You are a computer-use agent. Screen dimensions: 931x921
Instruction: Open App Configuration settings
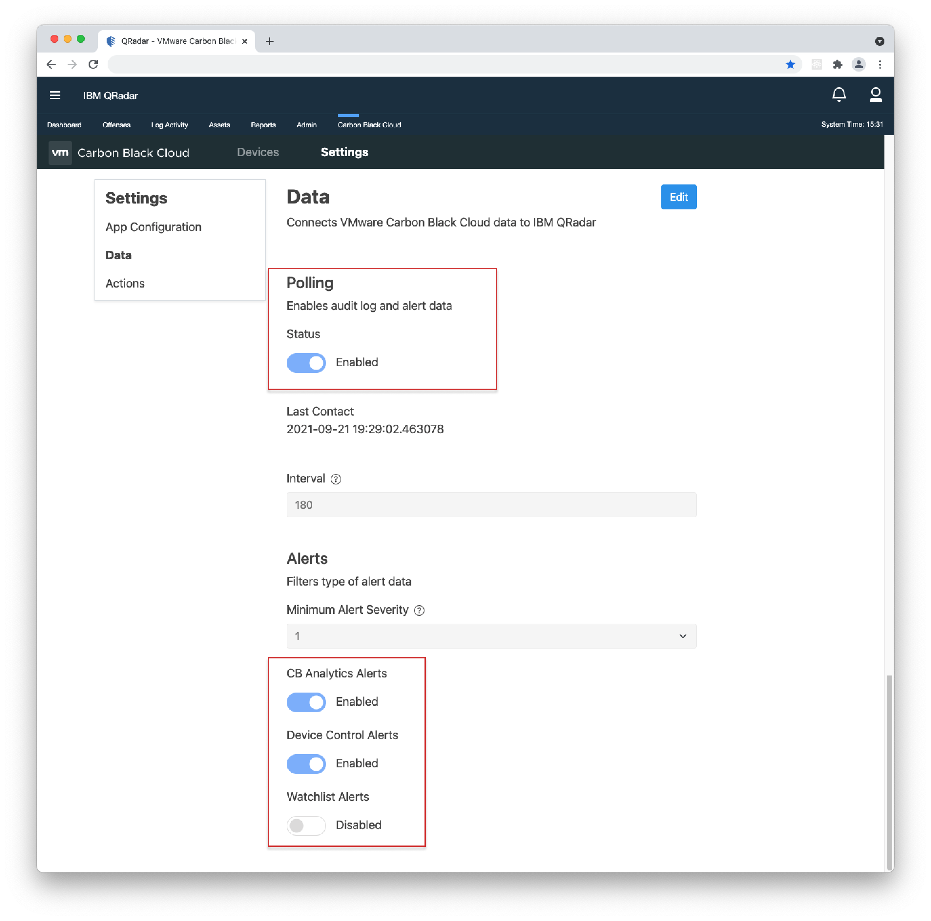pos(153,227)
